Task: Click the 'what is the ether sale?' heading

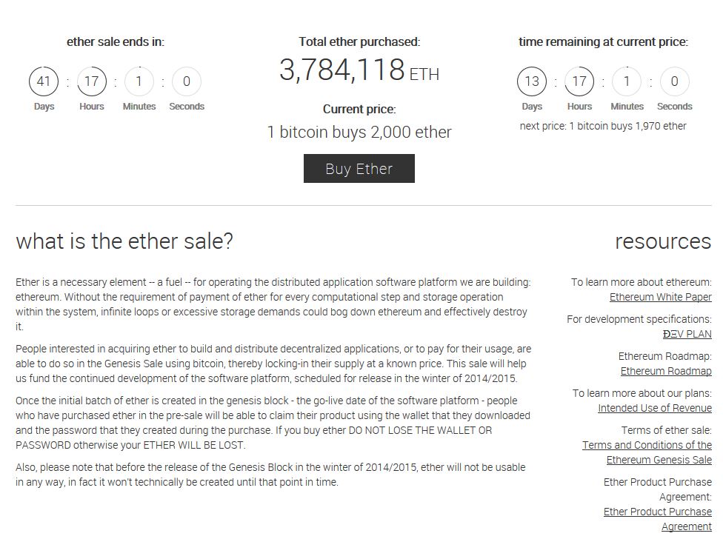Action: [x=124, y=241]
